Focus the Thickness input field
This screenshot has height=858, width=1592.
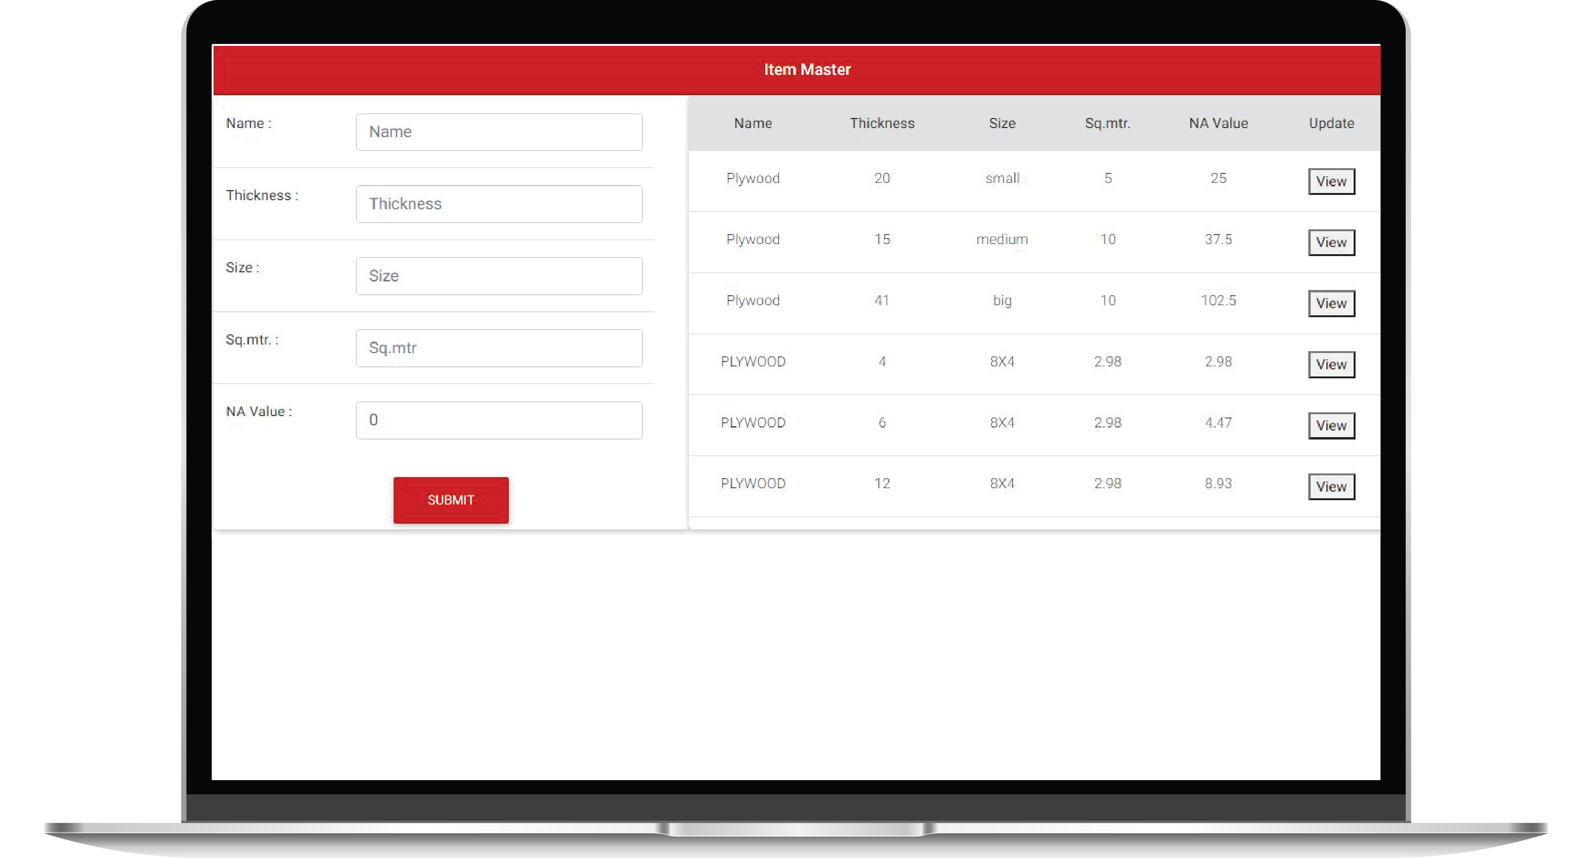[x=499, y=204]
